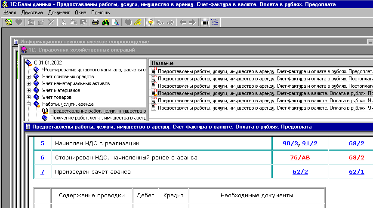Click the new folder toolbar icon
This screenshot has width=373, height=208.
41,22
